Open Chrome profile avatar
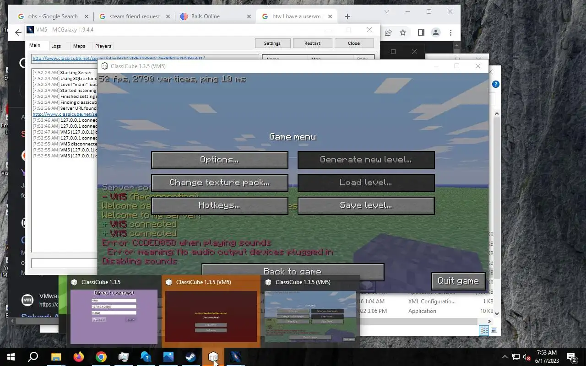586x366 pixels. click(x=436, y=32)
